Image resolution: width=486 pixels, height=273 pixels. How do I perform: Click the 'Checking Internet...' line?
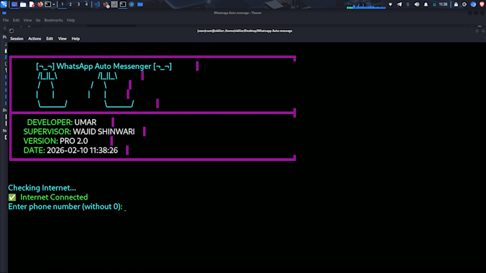[x=42, y=188]
